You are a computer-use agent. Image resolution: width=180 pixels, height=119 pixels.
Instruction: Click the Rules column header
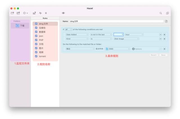tap(45, 18)
